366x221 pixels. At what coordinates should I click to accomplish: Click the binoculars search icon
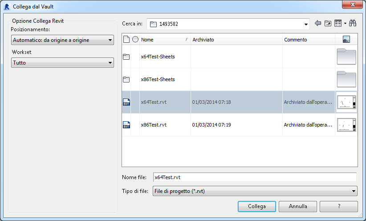(x=353, y=23)
